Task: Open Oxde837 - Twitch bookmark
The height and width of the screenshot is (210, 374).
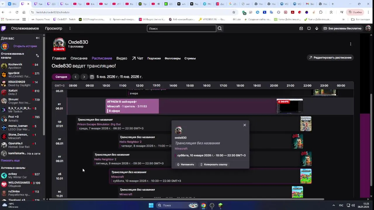Action: click(x=64, y=19)
